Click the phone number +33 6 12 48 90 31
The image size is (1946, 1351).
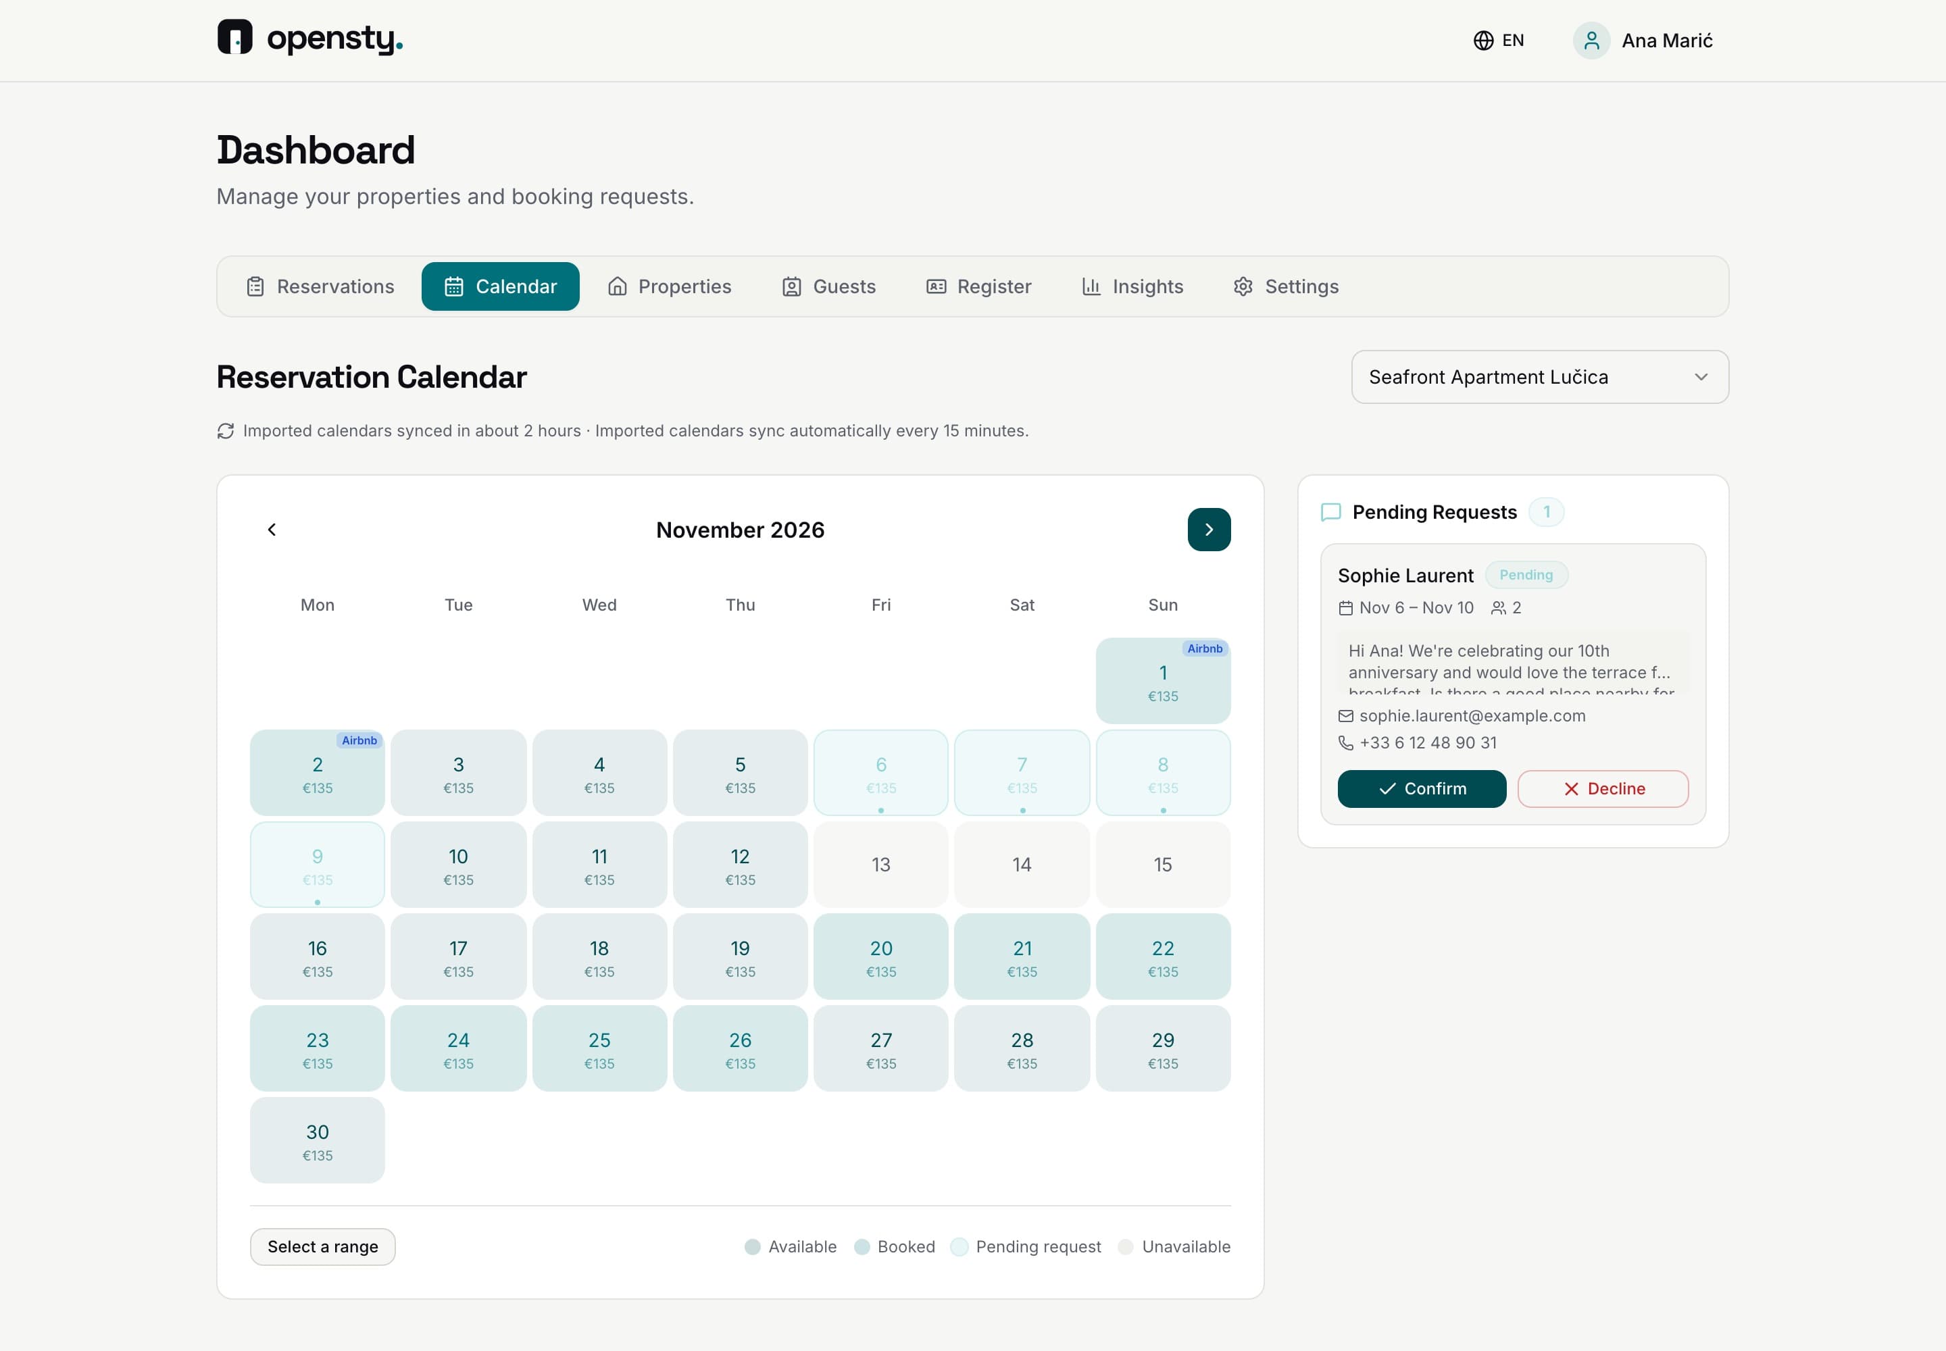click(x=1428, y=743)
